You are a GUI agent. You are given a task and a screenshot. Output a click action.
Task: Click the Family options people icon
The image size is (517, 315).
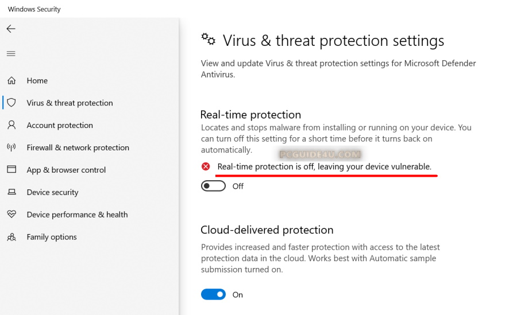click(11, 237)
